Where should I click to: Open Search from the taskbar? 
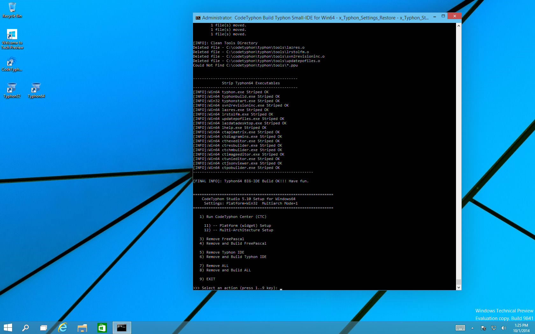pyautogui.click(x=25, y=328)
